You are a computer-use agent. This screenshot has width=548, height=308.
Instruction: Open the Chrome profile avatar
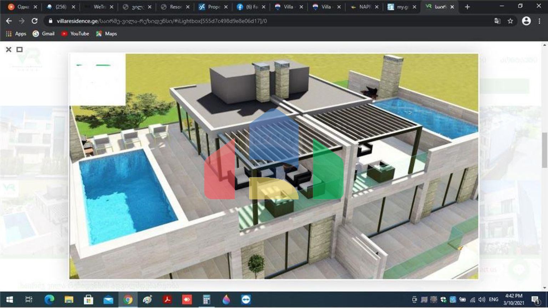[526, 21]
